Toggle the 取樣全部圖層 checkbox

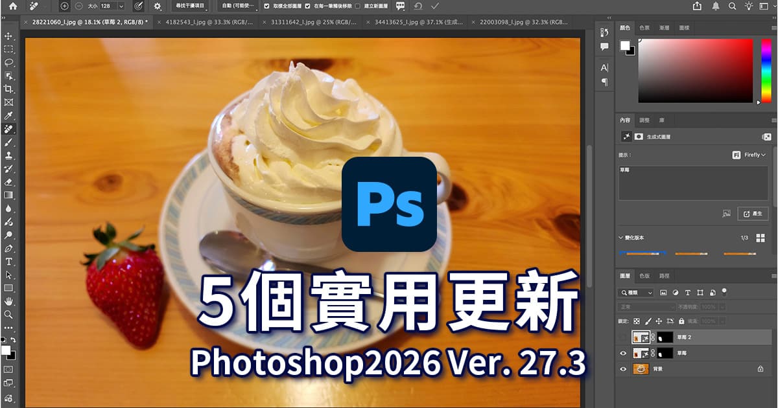[x=267, y=6]
